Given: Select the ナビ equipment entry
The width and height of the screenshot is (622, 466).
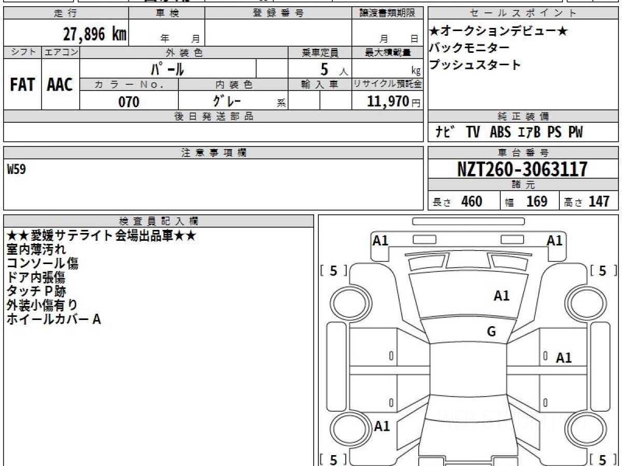Looking at the screenshot, I should [x=445, y=132].
